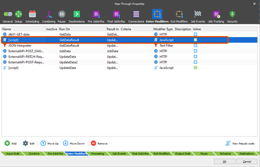
Task: Open the Connections icon
Action: point(136,14)
